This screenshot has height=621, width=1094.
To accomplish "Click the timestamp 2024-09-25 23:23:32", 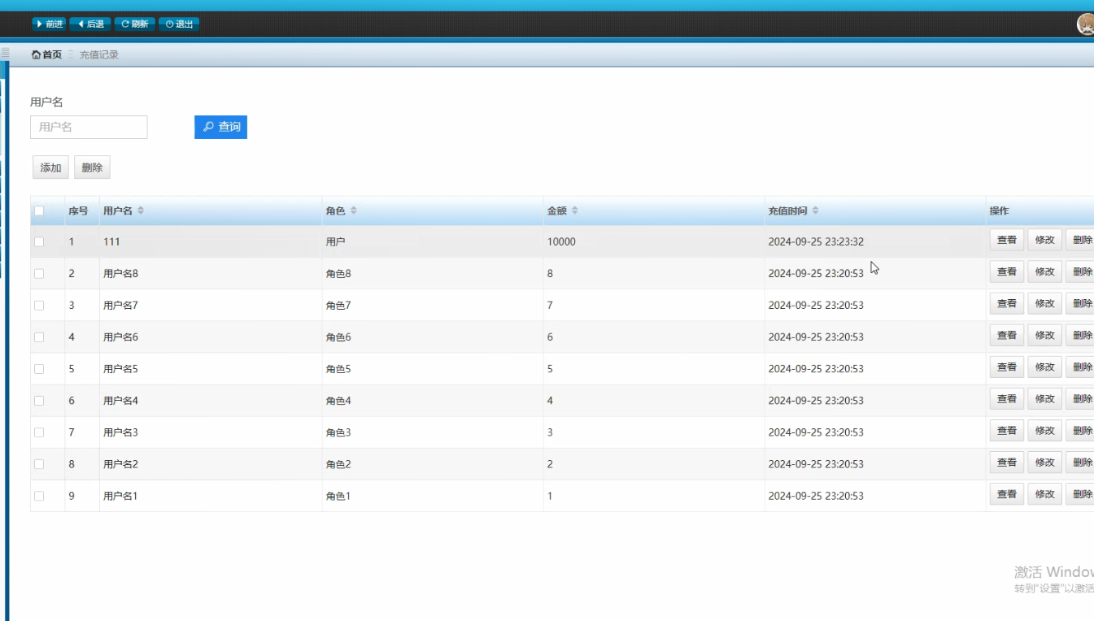I will (x=816, y=241).
